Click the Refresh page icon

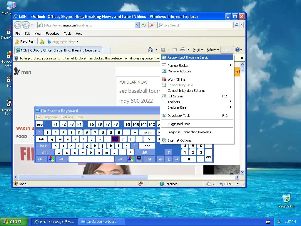click(144, 25)
